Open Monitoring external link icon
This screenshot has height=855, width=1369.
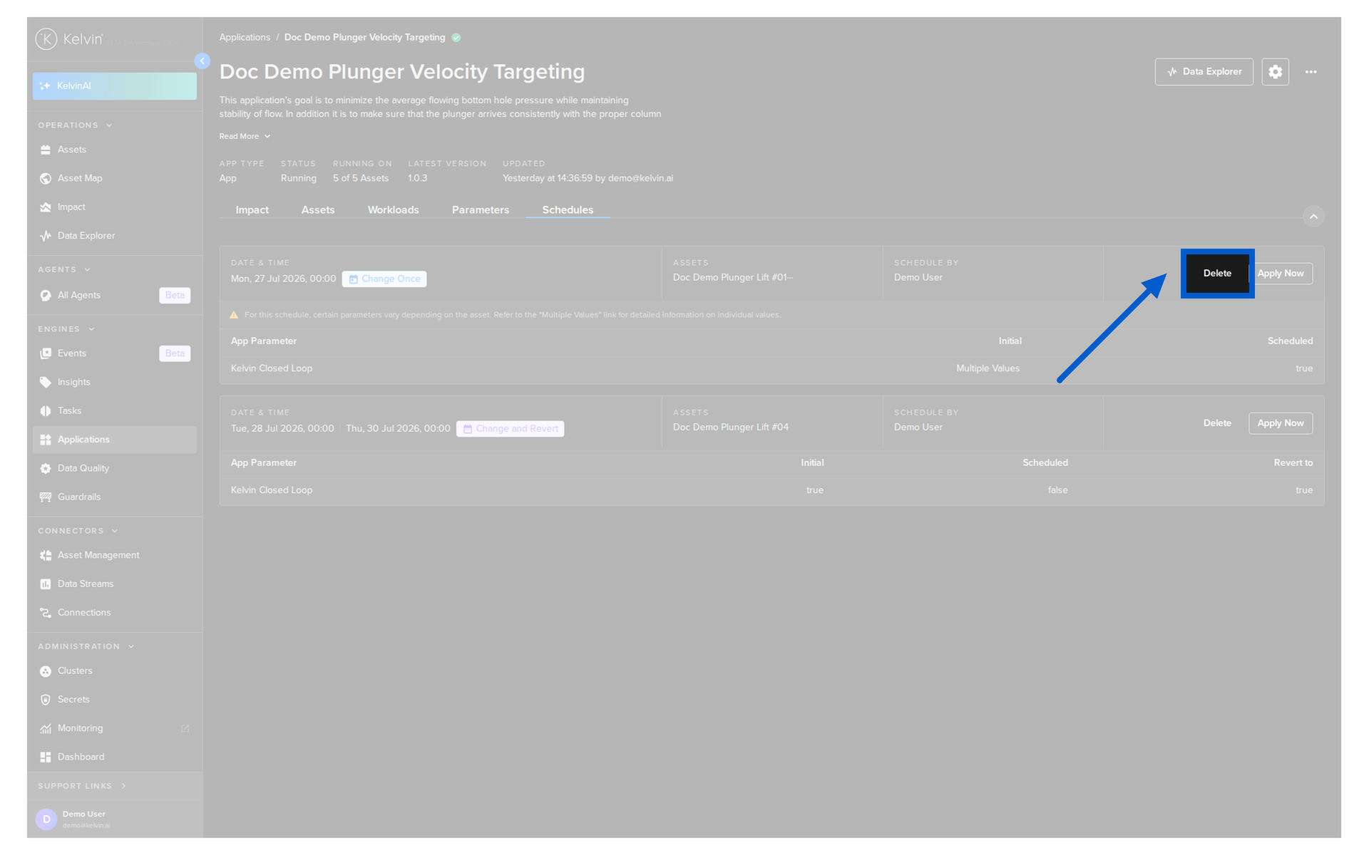point(185,729)
